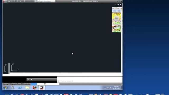Open command line customization wrench icon
This screenshot has width=169, height=95.
pos(31,79)
